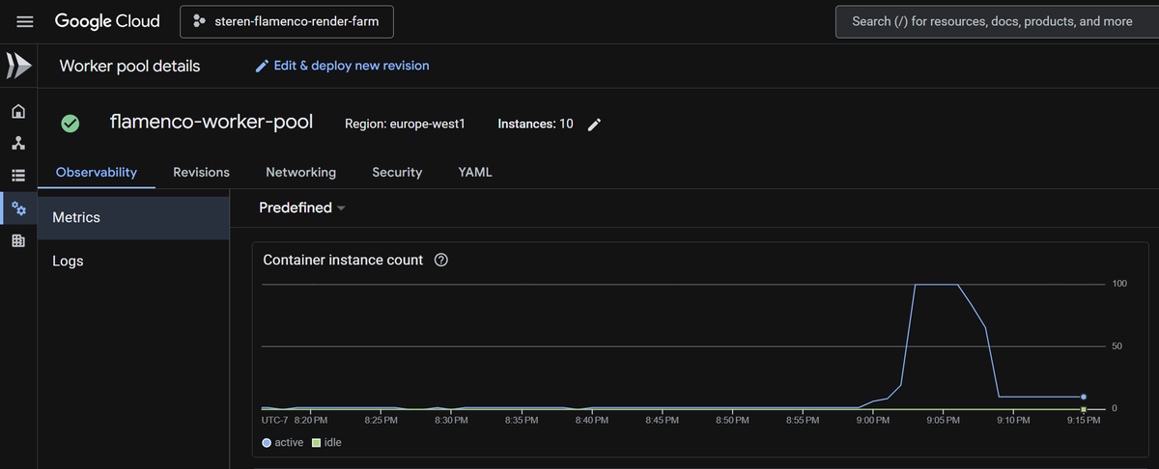Click the 100 y-axis label
1159x469 pixels.
tap(1119, 284)
